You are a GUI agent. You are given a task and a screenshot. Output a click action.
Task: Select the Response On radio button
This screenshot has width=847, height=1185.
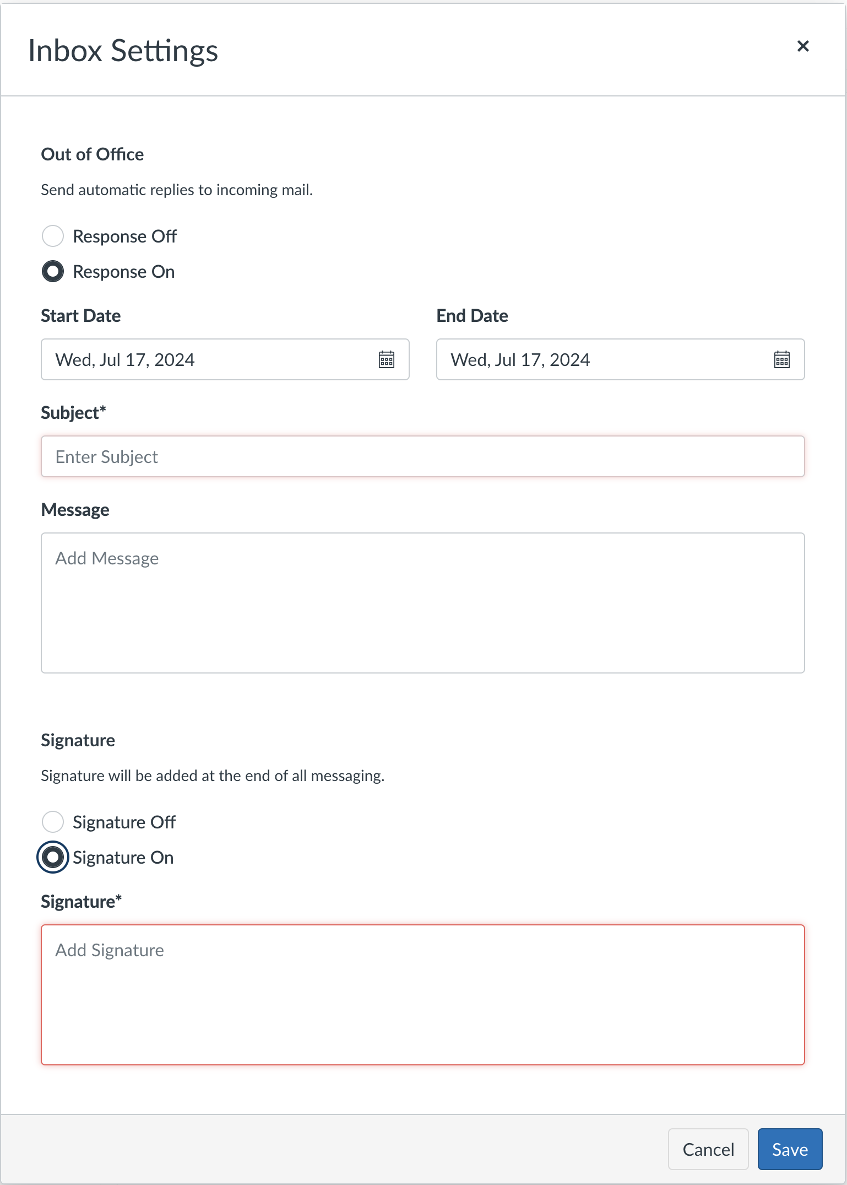pyautogui.click(x=53, y=271)
